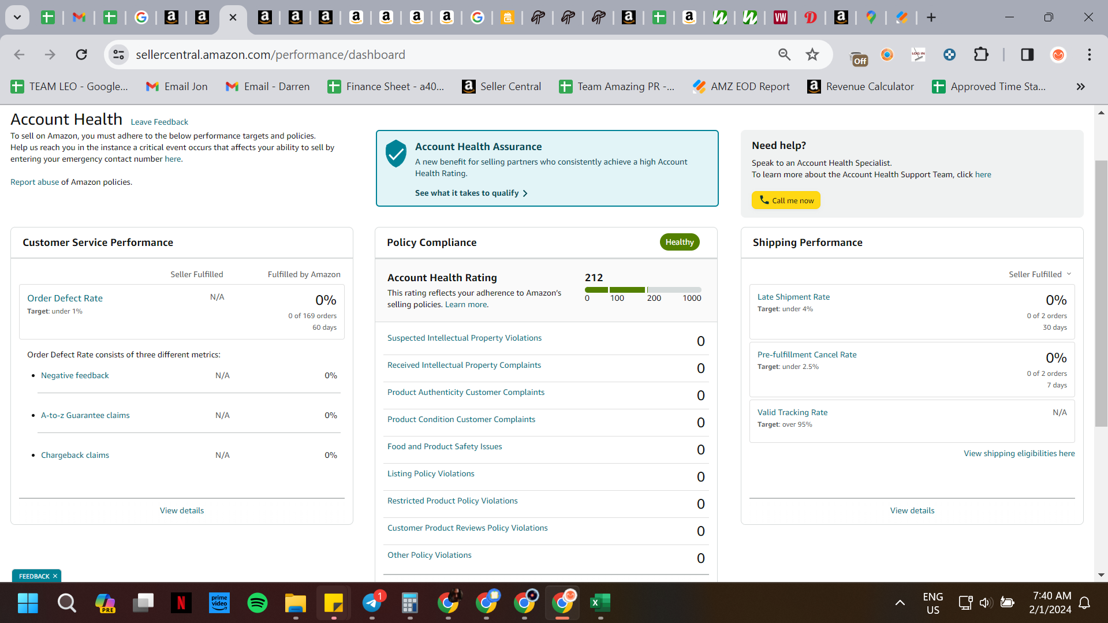Open Restricted Product Policy Violations
Viewport: 1108px width, 623px height.
[x=453, y=501]
